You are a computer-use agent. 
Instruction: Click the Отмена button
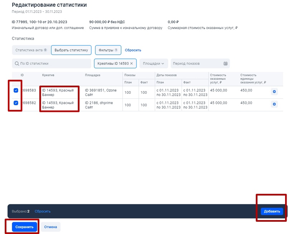click(50, 227)
